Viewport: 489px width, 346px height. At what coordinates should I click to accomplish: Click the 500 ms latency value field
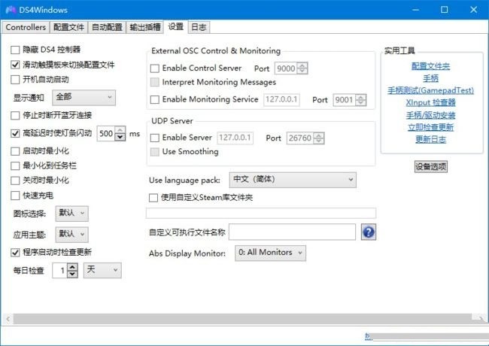pos(106,134)
